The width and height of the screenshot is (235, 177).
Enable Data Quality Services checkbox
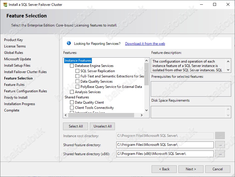click(x=77, y=82)
